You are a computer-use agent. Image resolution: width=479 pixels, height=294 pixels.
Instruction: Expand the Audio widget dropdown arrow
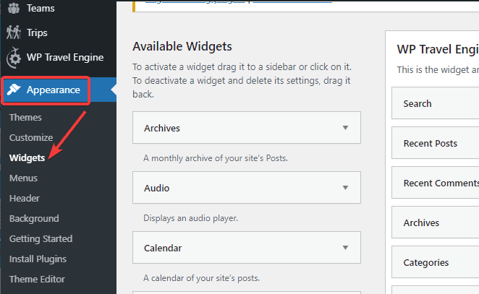[x=345, y=188]
